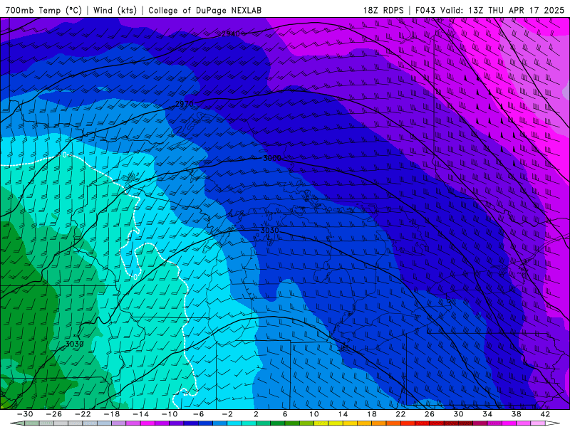This screenshot has width=570, height=427.
Task: Click the 'Wind (kts)' header label
Action: [115, 10]
